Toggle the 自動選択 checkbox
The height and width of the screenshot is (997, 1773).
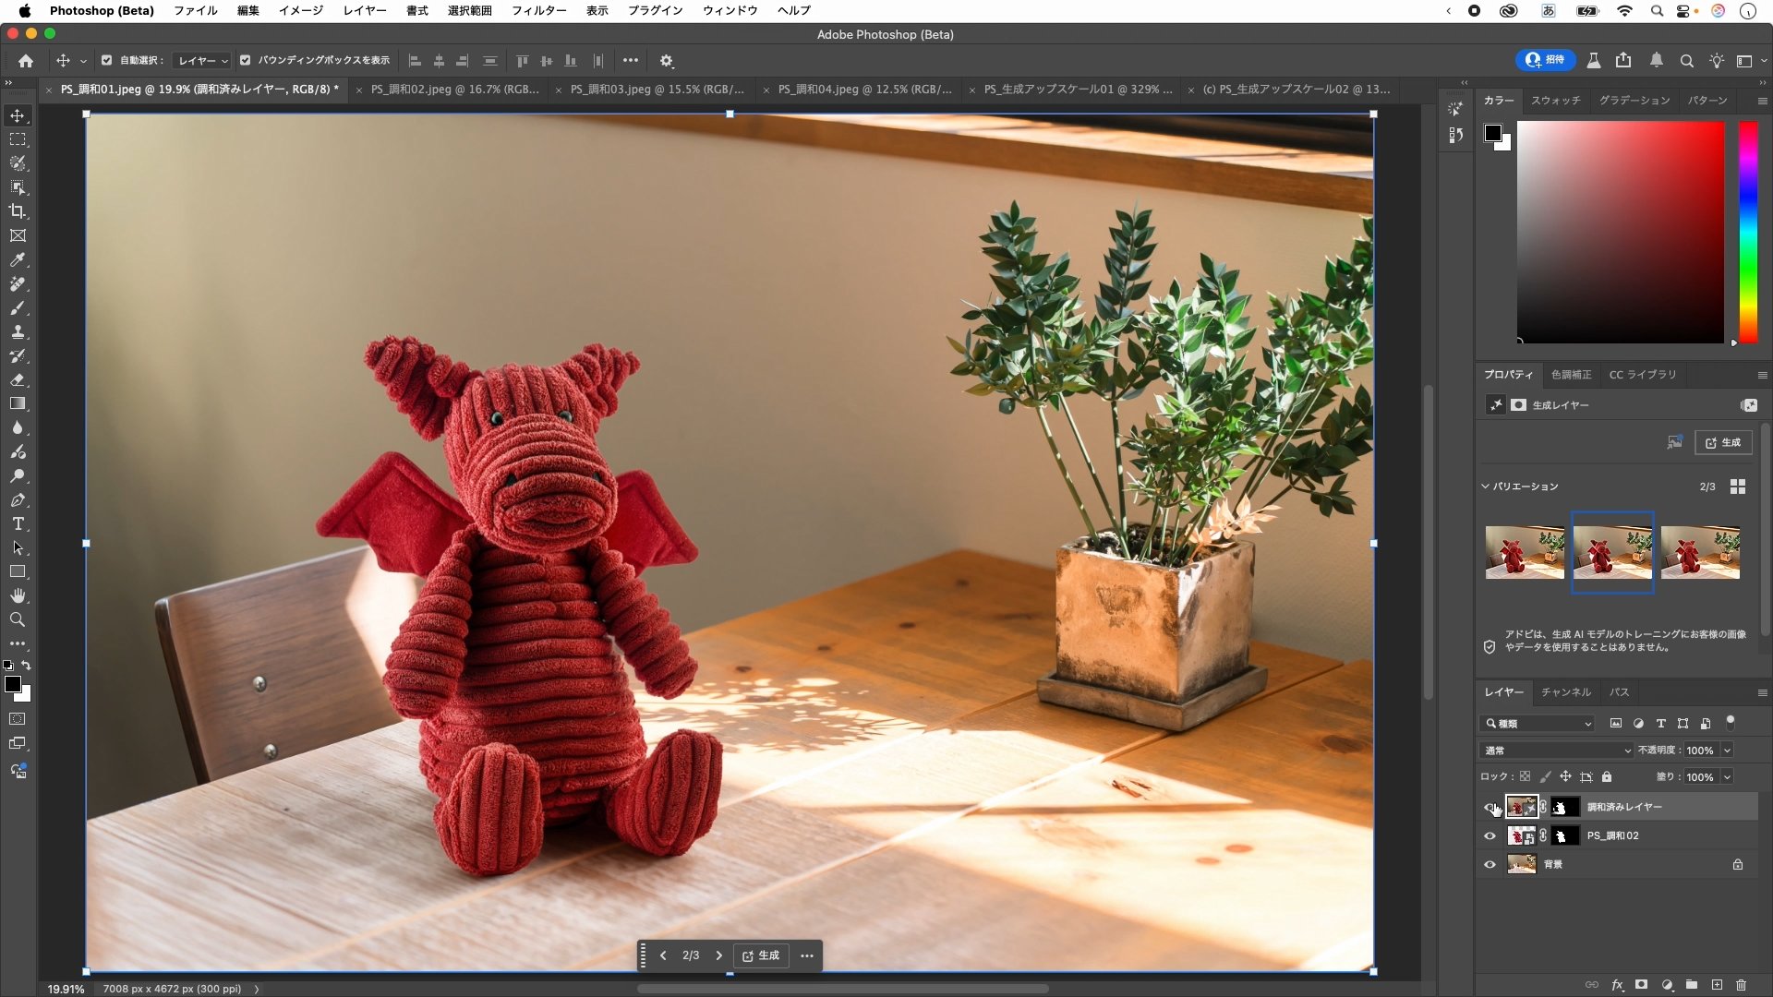(106, 60)
